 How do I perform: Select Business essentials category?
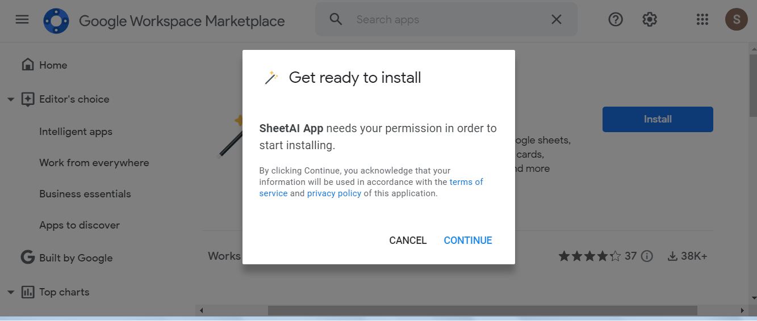coord(85,194)
